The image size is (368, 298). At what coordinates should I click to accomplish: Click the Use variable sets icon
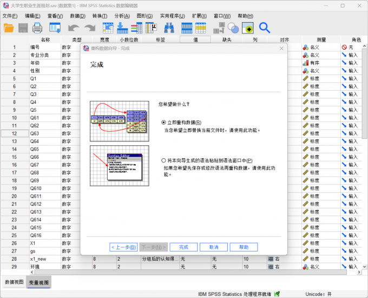pos(233,28)
